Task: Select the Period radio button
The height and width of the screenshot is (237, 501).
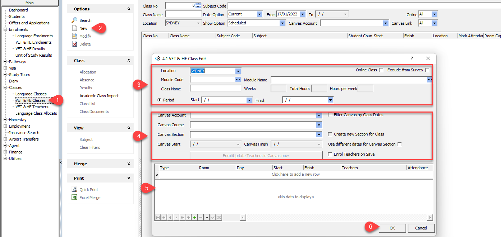Action: (159, 100)
